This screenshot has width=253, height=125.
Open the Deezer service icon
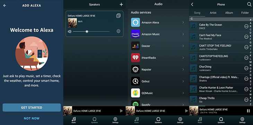click(x=136, y=46)
